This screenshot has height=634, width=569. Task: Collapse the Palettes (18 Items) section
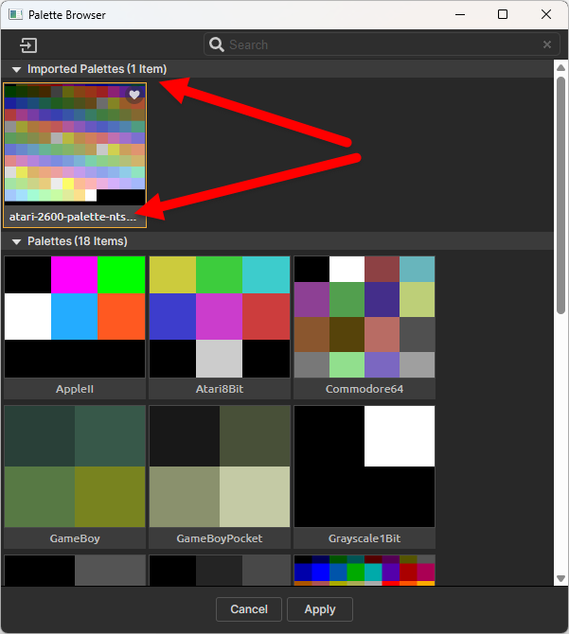click(x=16, y=241)
